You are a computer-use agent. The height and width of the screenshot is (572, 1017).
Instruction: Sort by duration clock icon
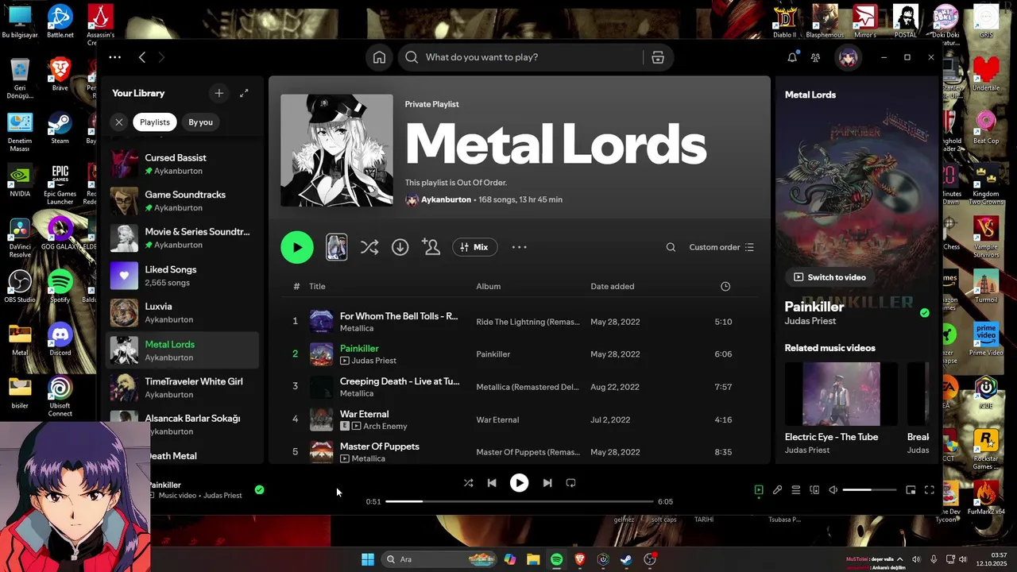(725, 286)
